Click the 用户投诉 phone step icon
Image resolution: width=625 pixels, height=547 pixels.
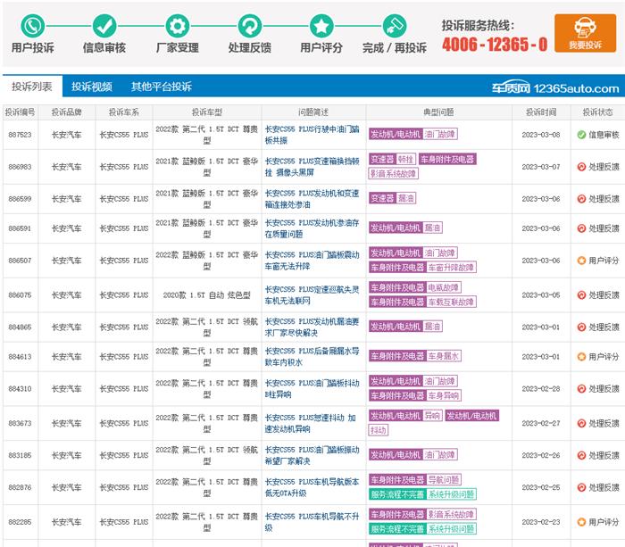pyautogui.click(x=33, y=26)
